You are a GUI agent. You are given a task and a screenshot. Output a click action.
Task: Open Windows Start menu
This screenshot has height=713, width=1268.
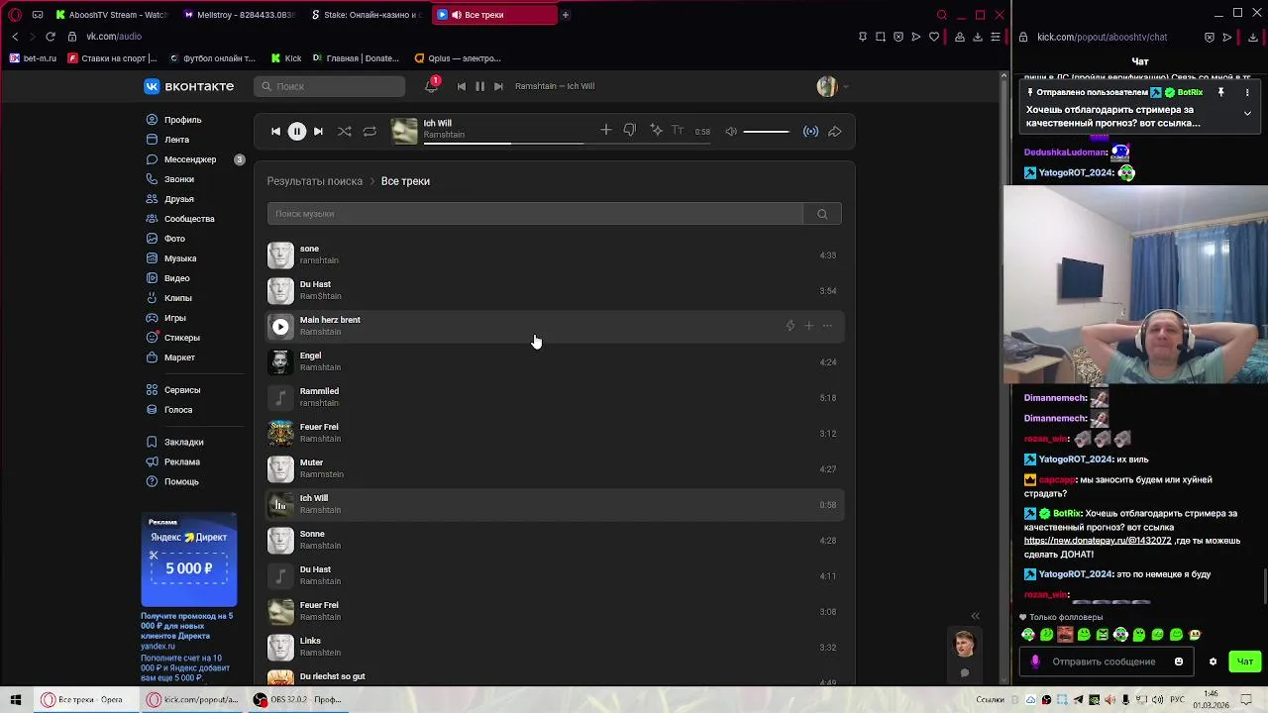tap(16, 699)
